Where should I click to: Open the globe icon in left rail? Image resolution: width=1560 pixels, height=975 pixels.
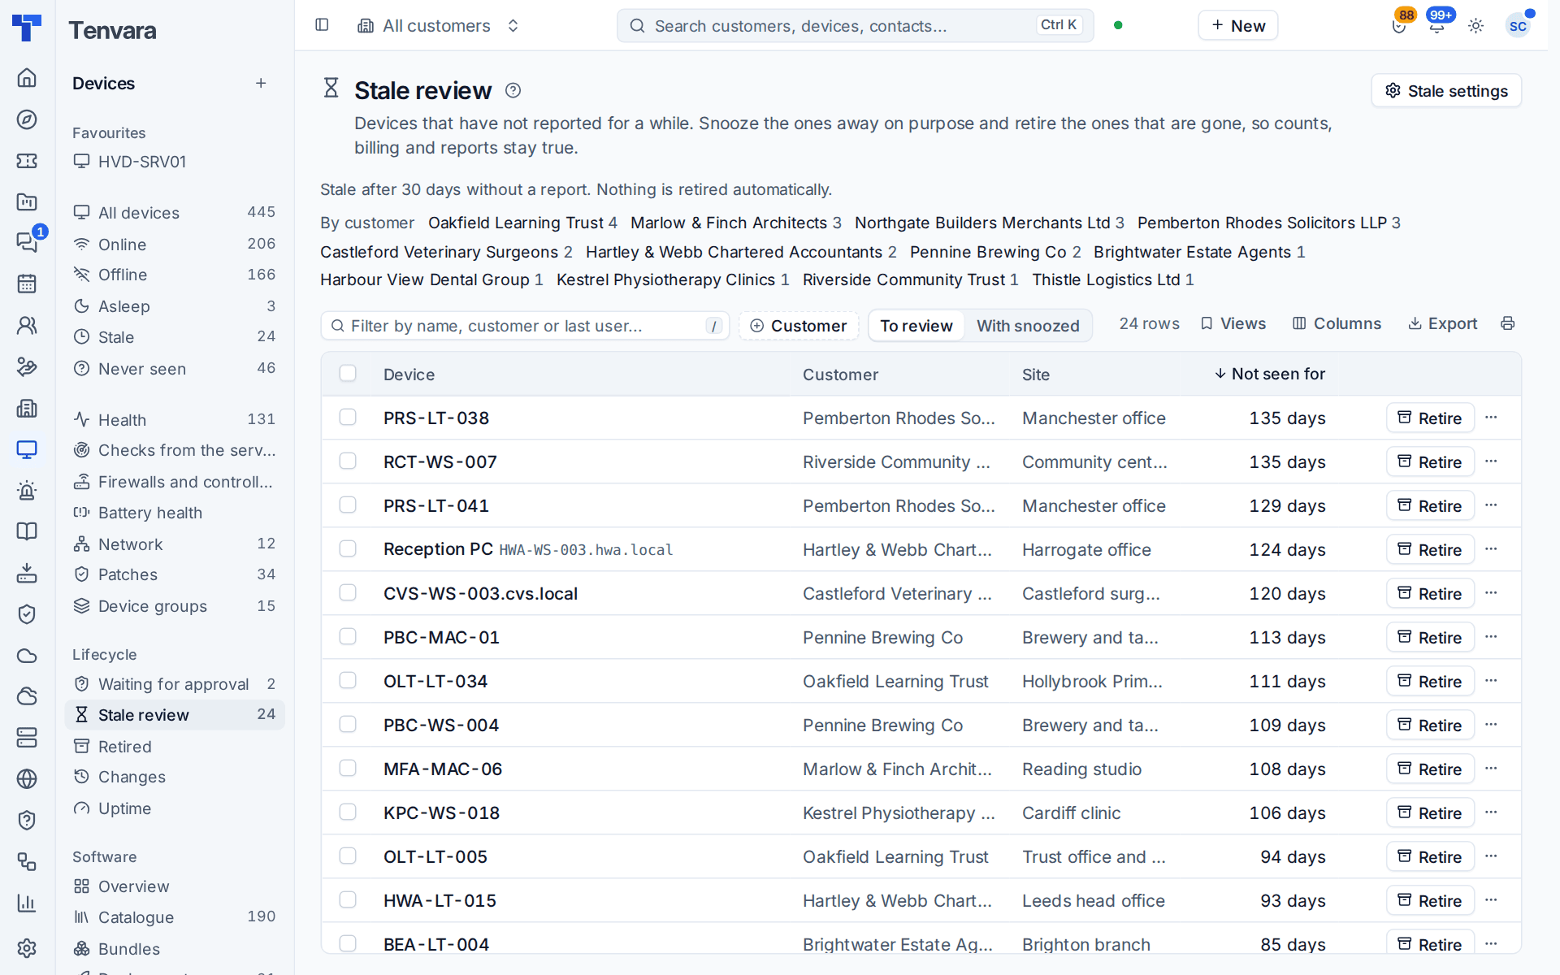(27, 778)
